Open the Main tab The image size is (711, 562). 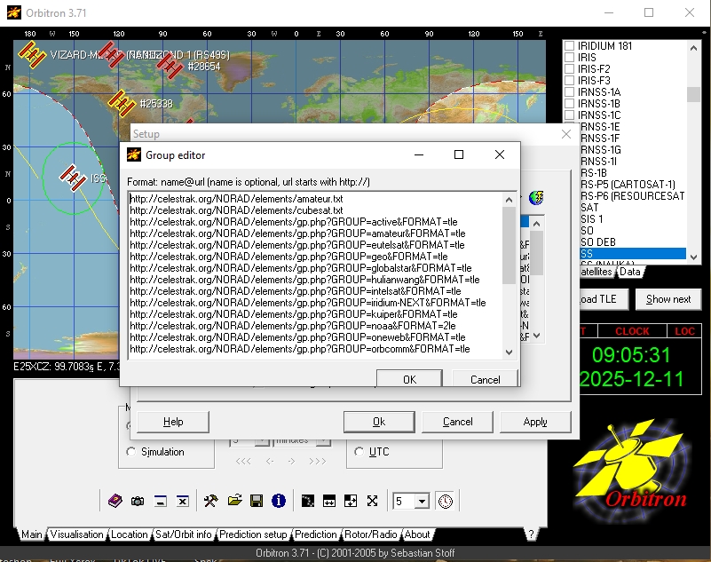click(x=32, y=534)
